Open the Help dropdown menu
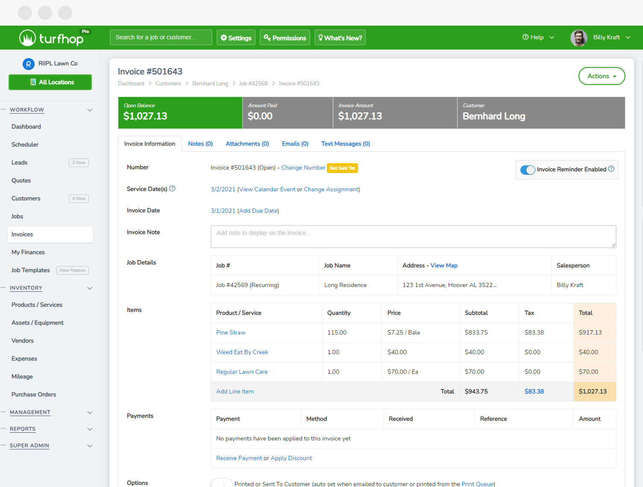643x487 pixels. [x=538, y=37]
